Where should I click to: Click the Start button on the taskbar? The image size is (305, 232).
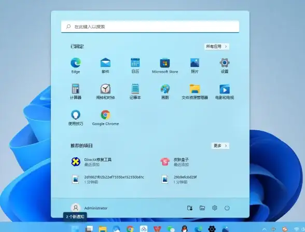pos(75,229)
